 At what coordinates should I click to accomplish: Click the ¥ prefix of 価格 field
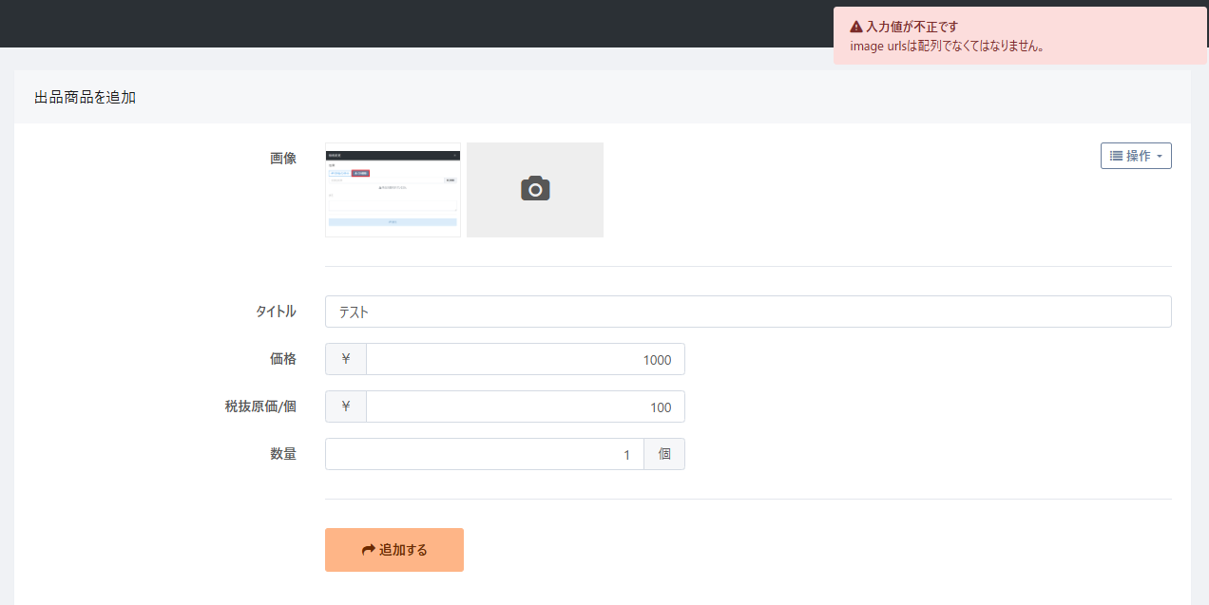click(x=346, y=359)
